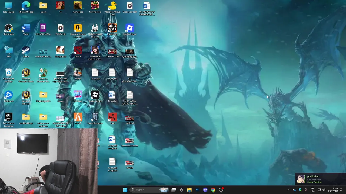Open the Roblox Player shortcut
This screenshot has height=194, width=346.
tap(130, 30)
